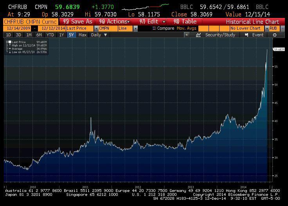
Task: Toggle the Last Price legend checkbox
Action: pyautogui.click(x=10, y=42)
